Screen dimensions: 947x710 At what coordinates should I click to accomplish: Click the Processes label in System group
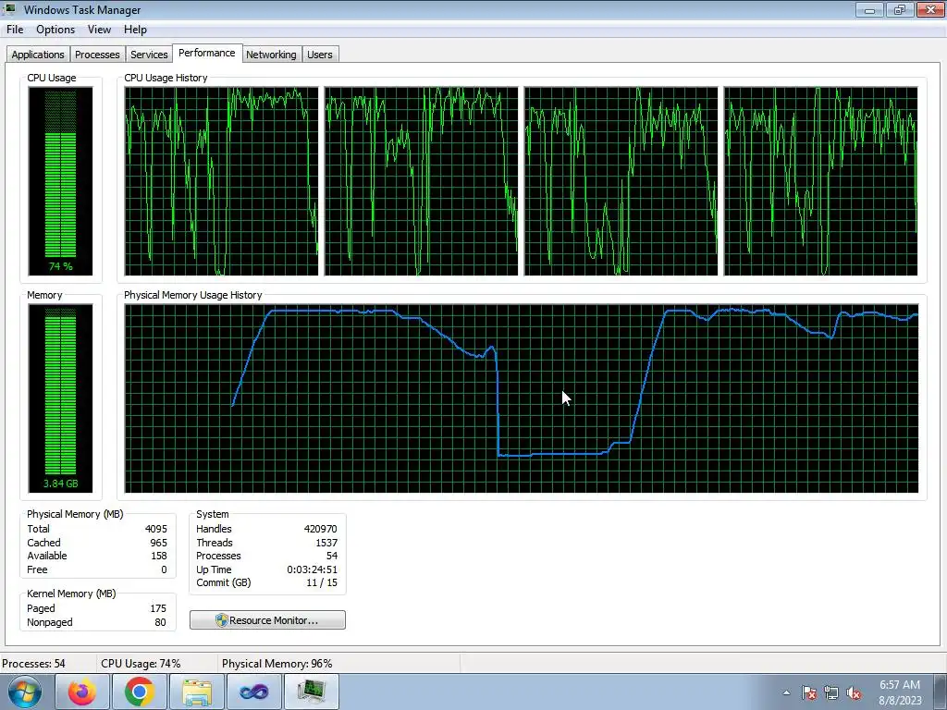(218, 556)
